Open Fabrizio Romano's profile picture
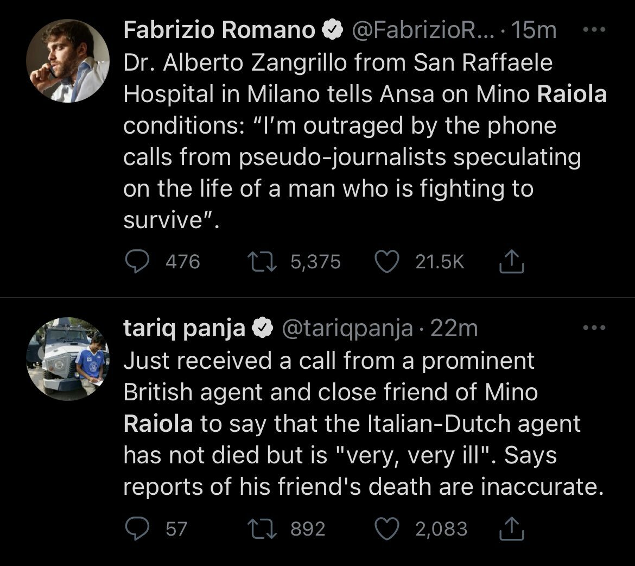This screenshot has height=566, width=635. pyautogui.click(x=68, y=62)
